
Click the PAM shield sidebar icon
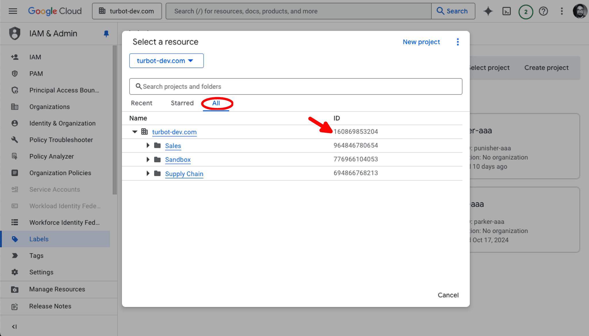15,74
